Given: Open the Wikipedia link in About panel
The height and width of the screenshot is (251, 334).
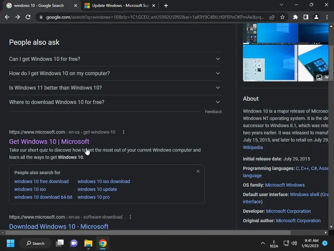Looking at the screenshot, I should 253,147.
